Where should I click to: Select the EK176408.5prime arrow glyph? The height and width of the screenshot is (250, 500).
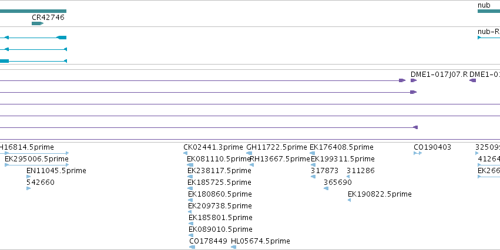312,153
